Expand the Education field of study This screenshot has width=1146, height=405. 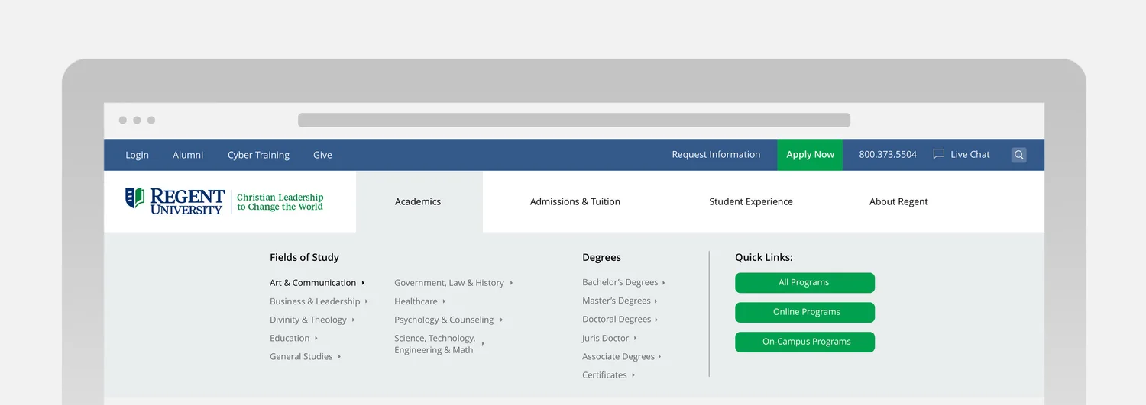click(x=293, y=338)
